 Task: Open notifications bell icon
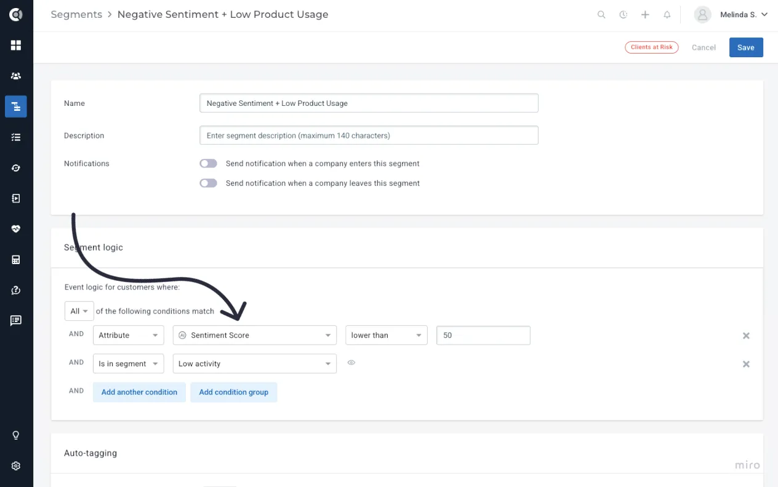point(667,15)
